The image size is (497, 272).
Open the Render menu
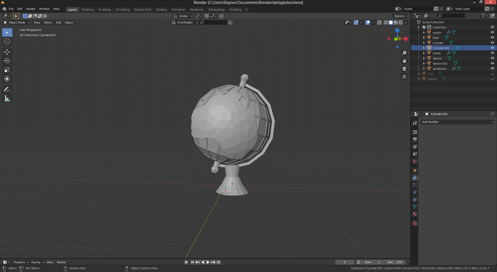[31, 9]
